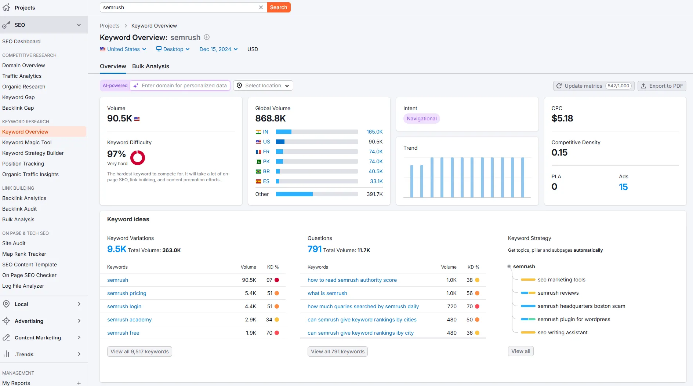Screen dimensions: 693x386
Task: Add semrush keyword using the plus circle icon
Action: coord(207,37)
